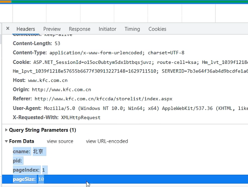Click the Content-Type header value
The height and width of the screenshot is (187, 248).
pos(117,53)
